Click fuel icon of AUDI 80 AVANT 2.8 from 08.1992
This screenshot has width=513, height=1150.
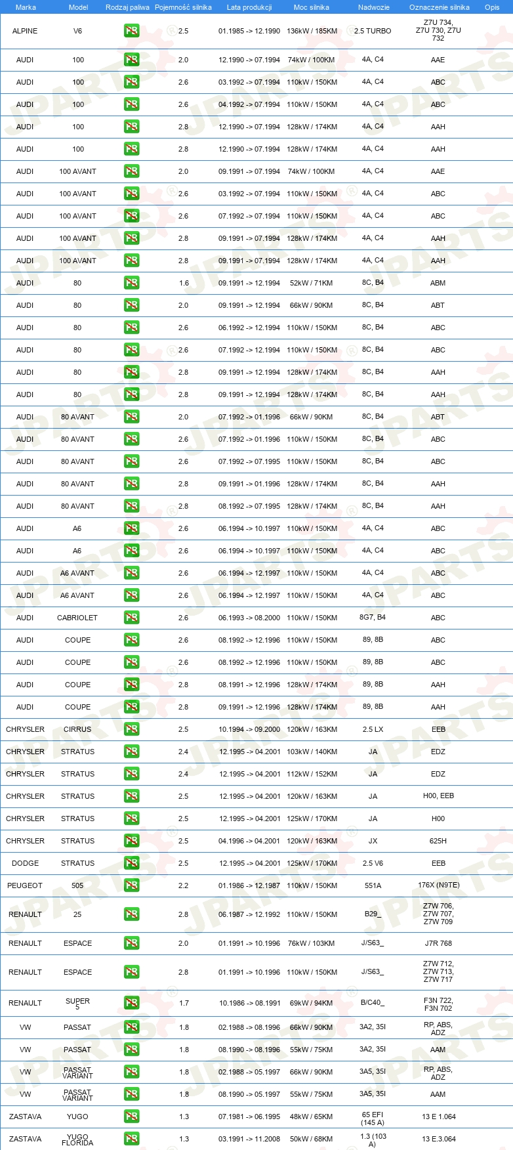click(x=132, y=506)
